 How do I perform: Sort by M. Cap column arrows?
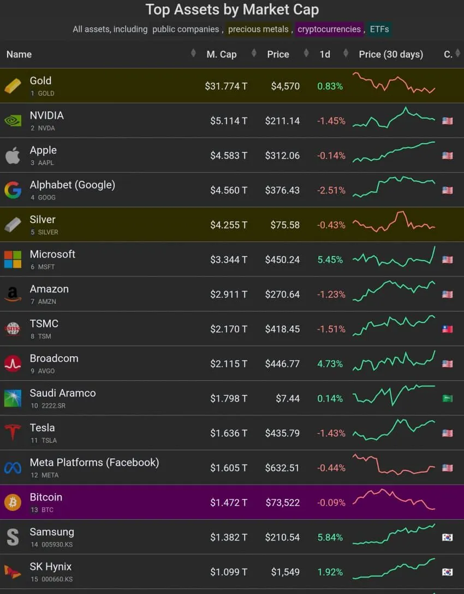pyautogui.click(x=254, y=54)
